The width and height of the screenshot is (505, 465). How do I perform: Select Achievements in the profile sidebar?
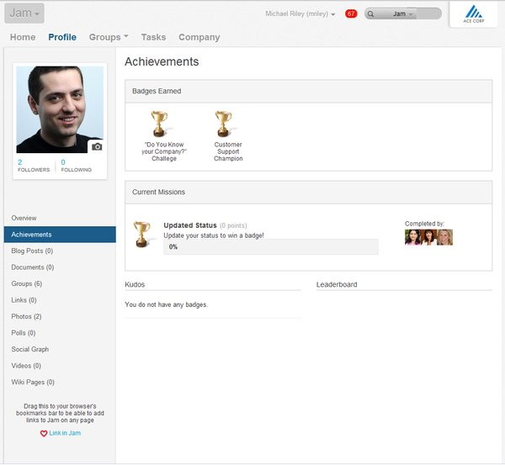60,235
